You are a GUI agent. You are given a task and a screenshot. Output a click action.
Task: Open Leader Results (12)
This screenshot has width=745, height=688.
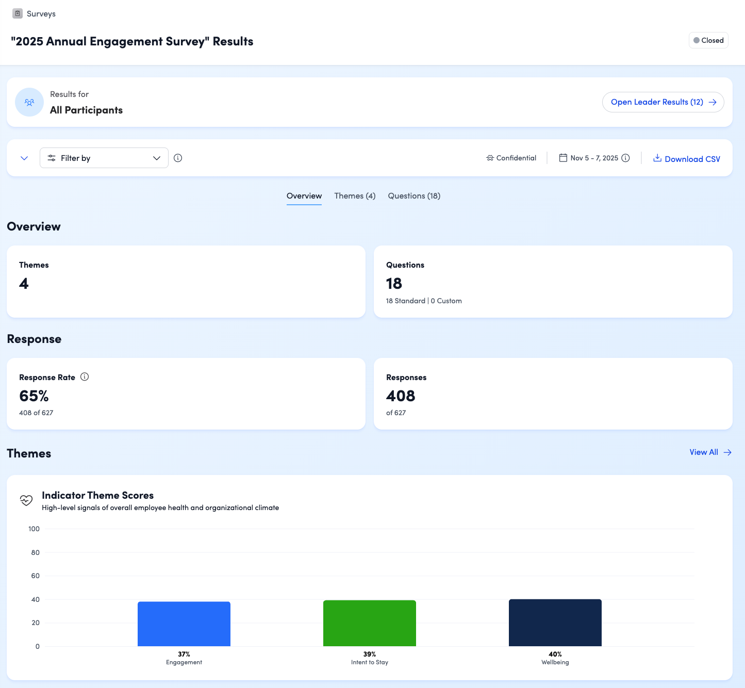click(x=663, y=102)
